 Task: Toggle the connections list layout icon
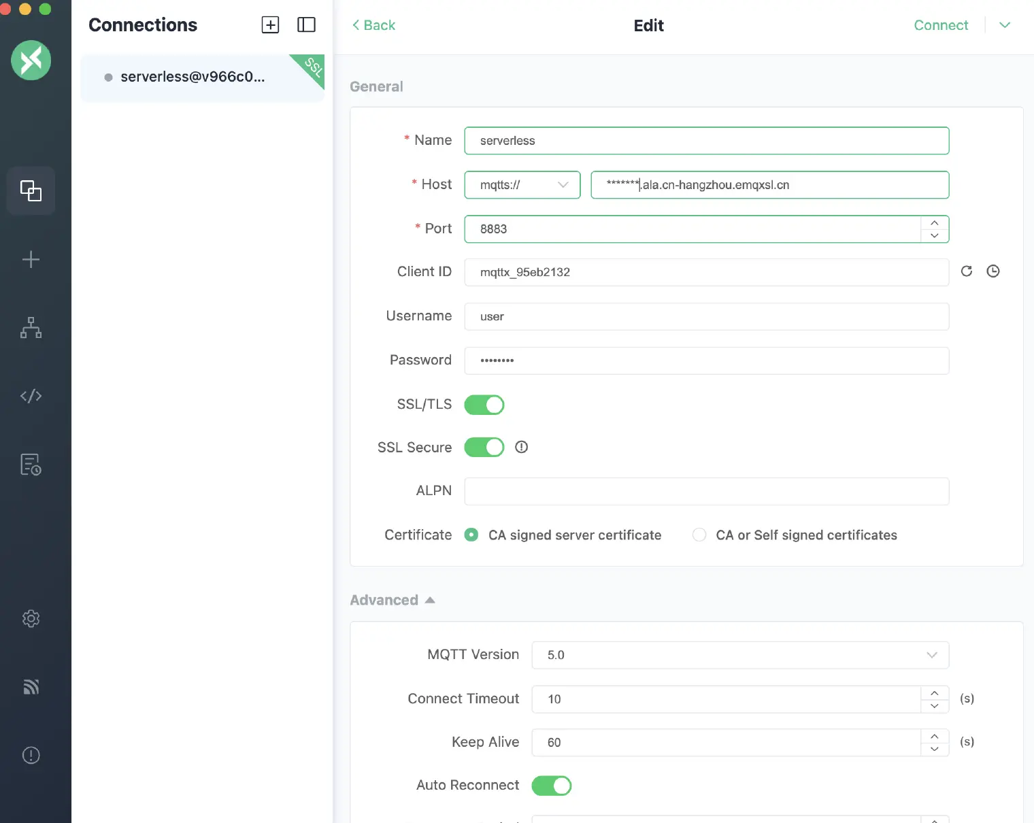[306, 25]
